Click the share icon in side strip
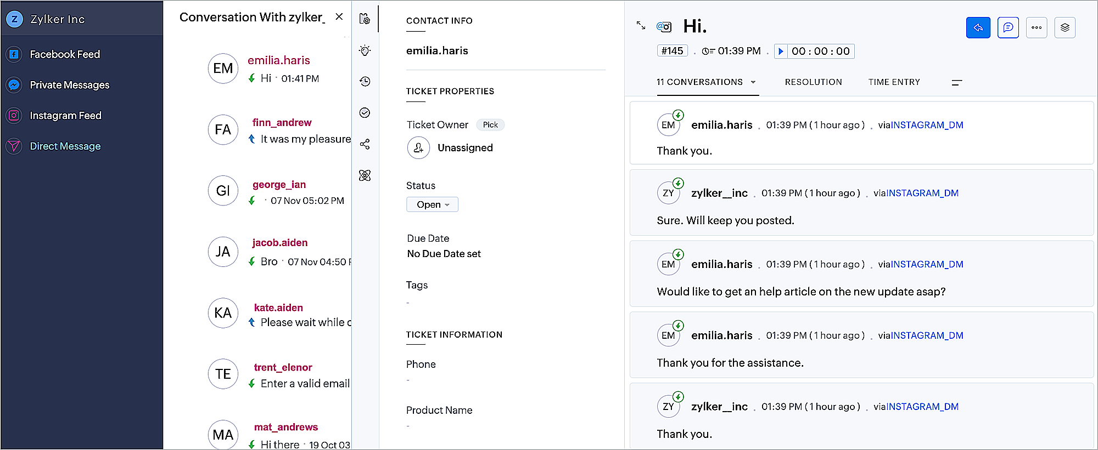Image resolution: width=1098 pixels, height=450 pixels. 365,144
